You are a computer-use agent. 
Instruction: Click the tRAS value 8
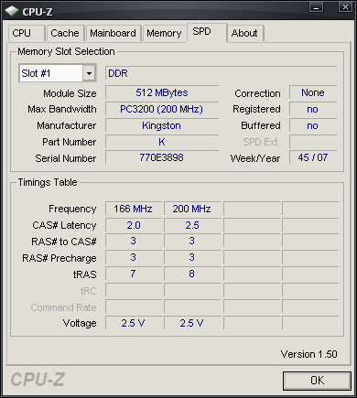(x=192, y=274)
